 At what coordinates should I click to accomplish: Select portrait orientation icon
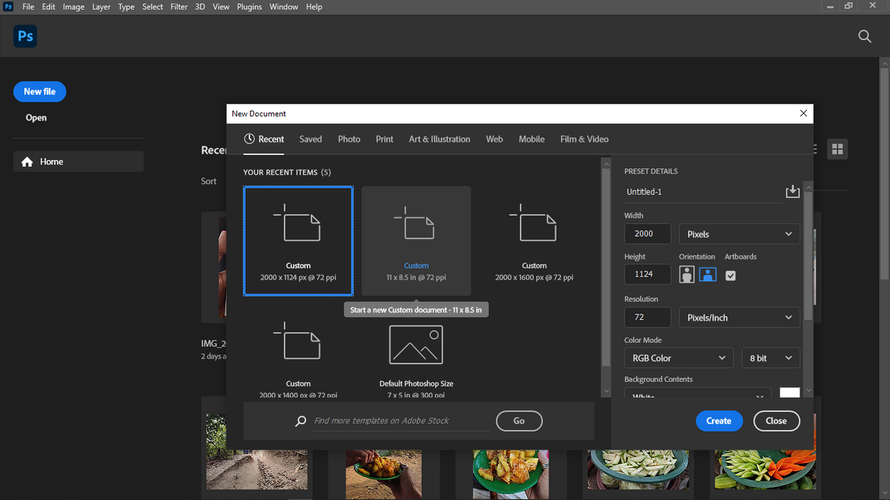[687, 275]
